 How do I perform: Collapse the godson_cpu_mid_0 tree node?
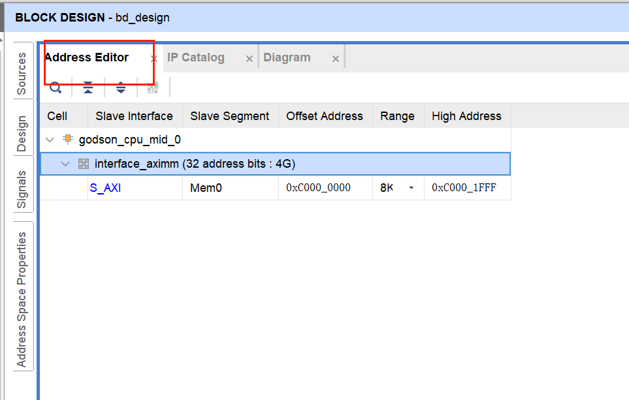pyautogui.click(x=50, y=140)
